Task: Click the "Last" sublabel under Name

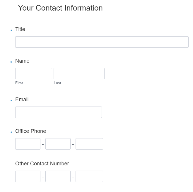Action: [x=57, y=83]
